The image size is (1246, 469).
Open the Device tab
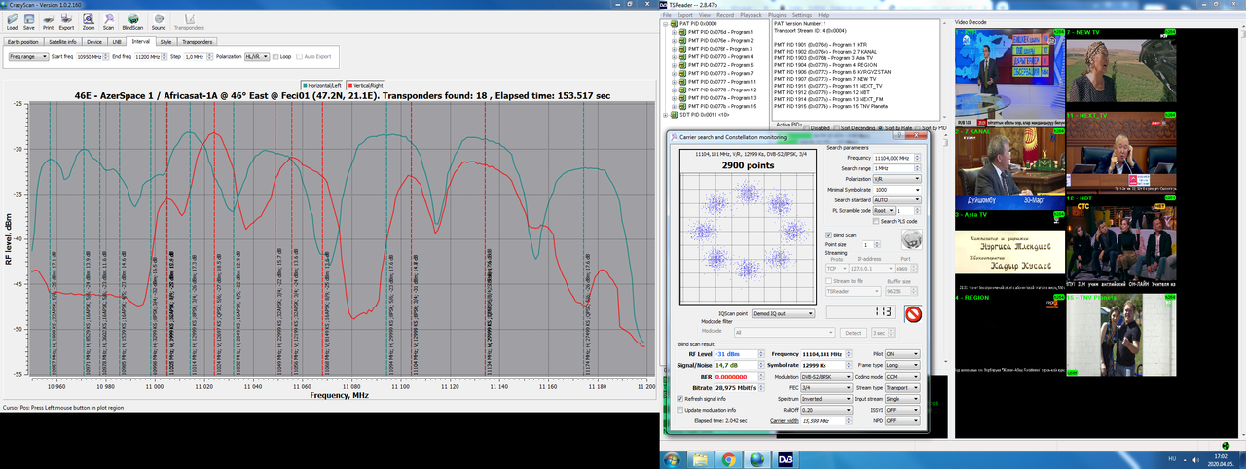(x=94, y=42)
